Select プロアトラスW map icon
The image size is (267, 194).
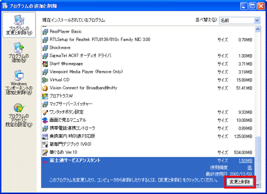point(45,96)
